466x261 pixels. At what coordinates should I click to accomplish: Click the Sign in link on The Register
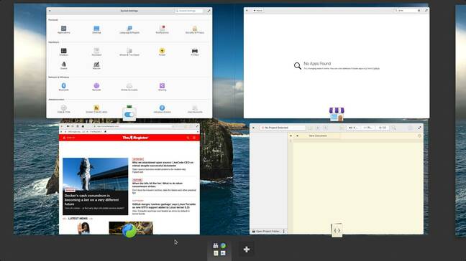(69, 138)
